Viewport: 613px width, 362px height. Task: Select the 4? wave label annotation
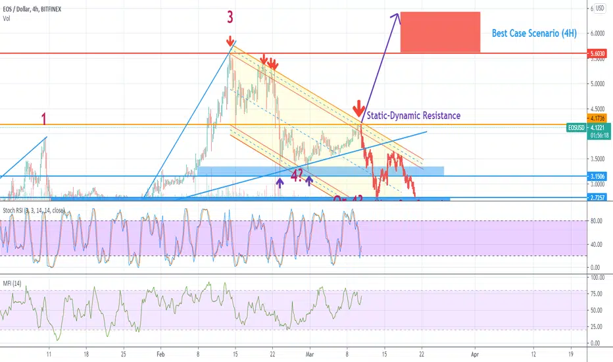pos(297,175)
